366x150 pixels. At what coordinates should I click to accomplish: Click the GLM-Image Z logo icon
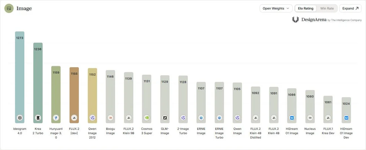(165, 118)
